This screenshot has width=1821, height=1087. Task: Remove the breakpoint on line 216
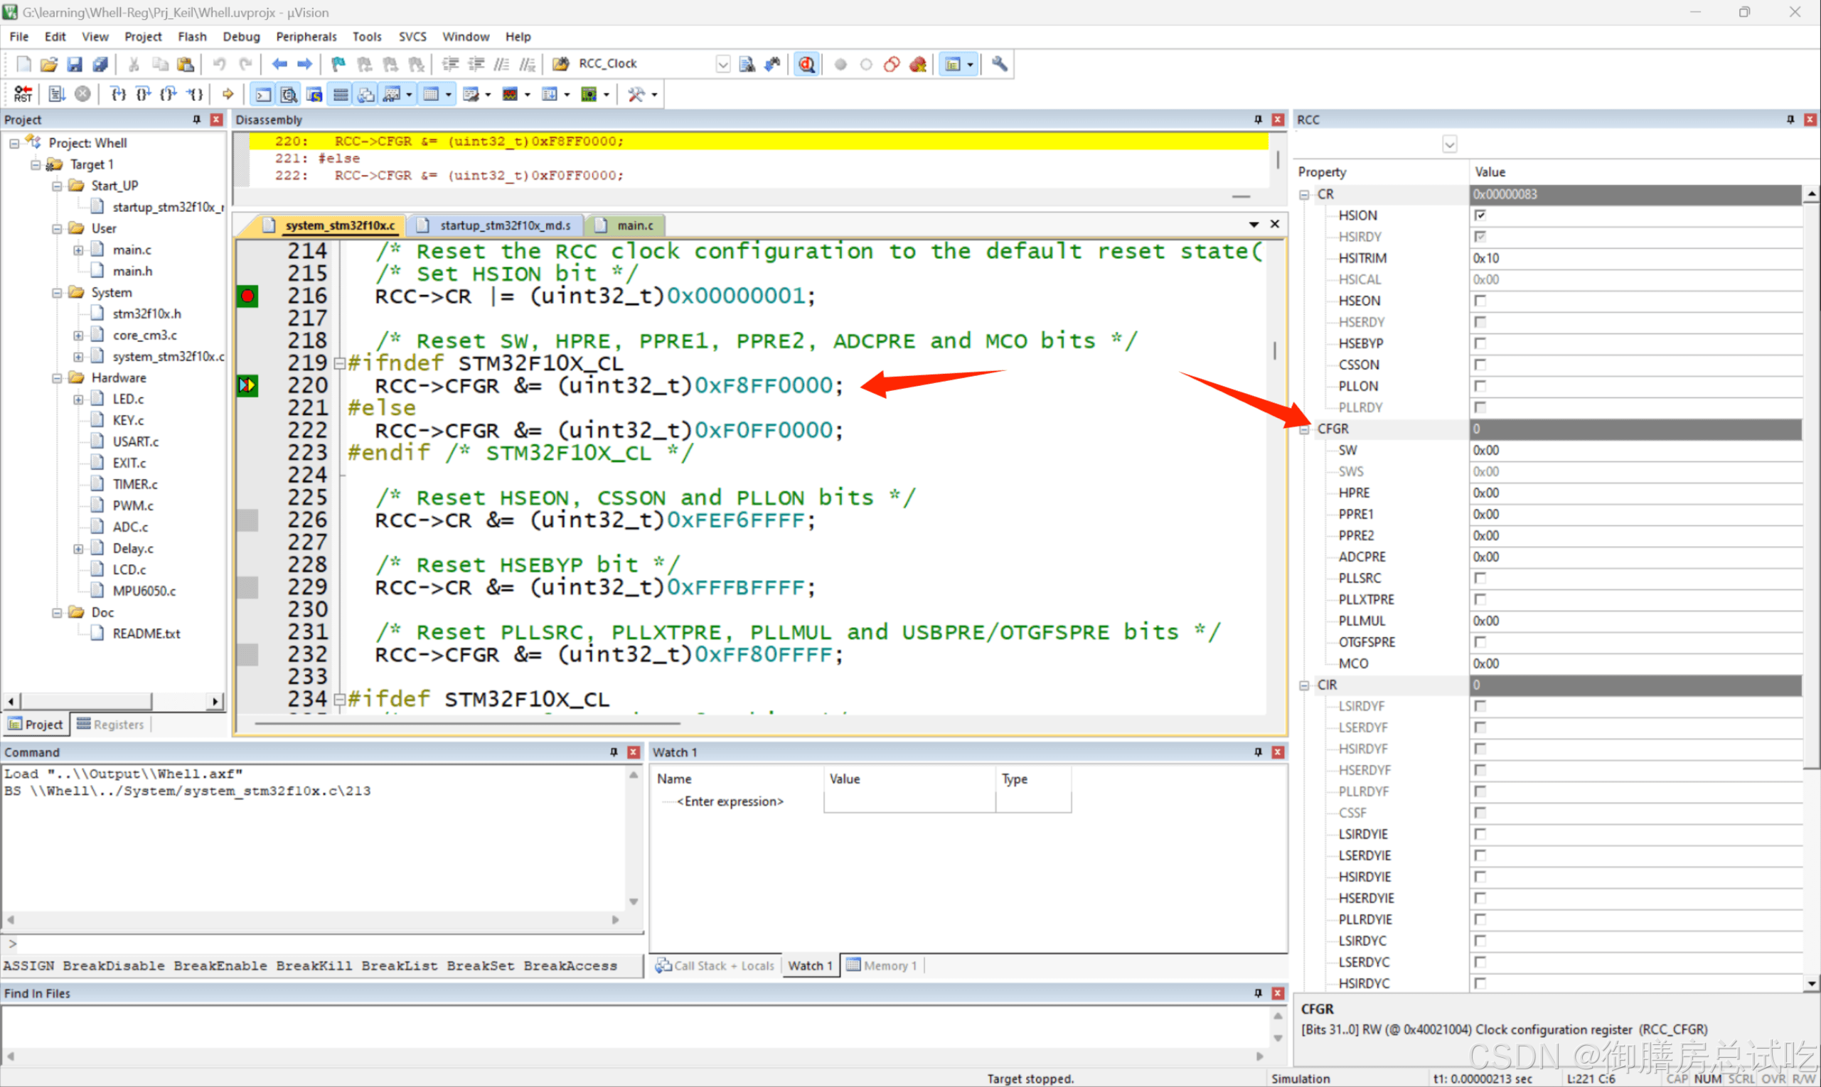pyautogui.click(x=247, y=296)
